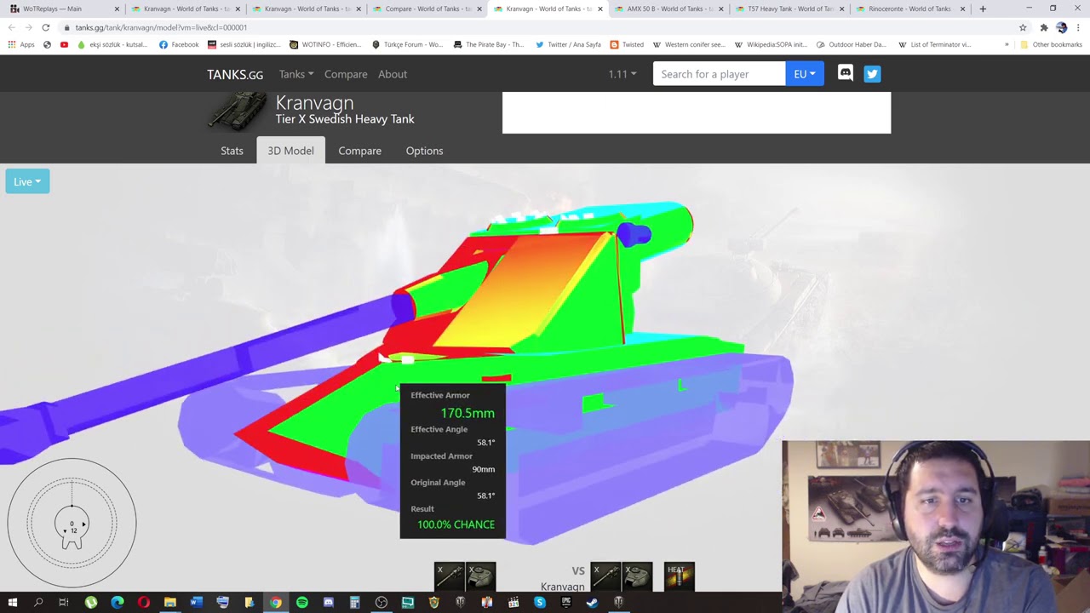The width and height of the screenshot is (1090, 613).
Task: Open the YouTube bookmark icon
Action: click(x=64, y=44)
